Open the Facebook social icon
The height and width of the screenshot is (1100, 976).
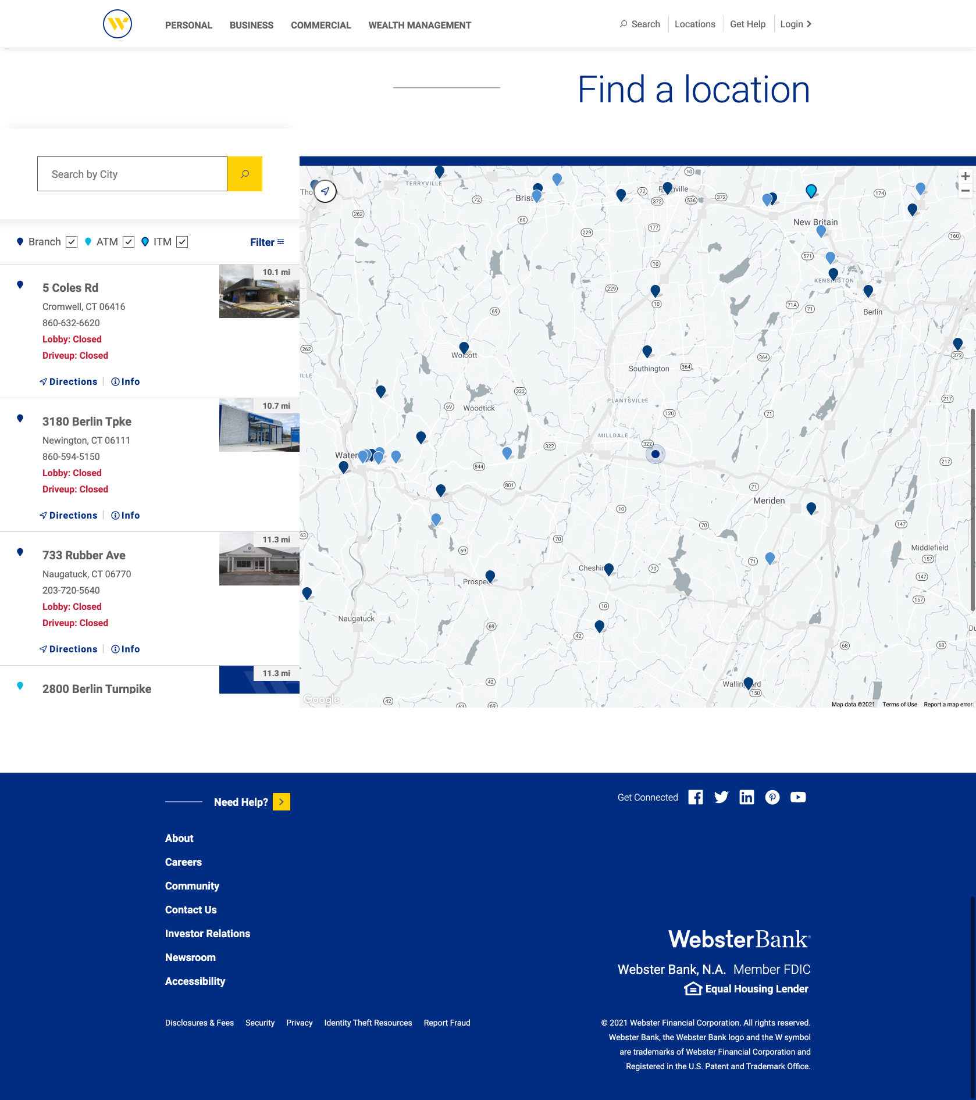pos(696,797)
